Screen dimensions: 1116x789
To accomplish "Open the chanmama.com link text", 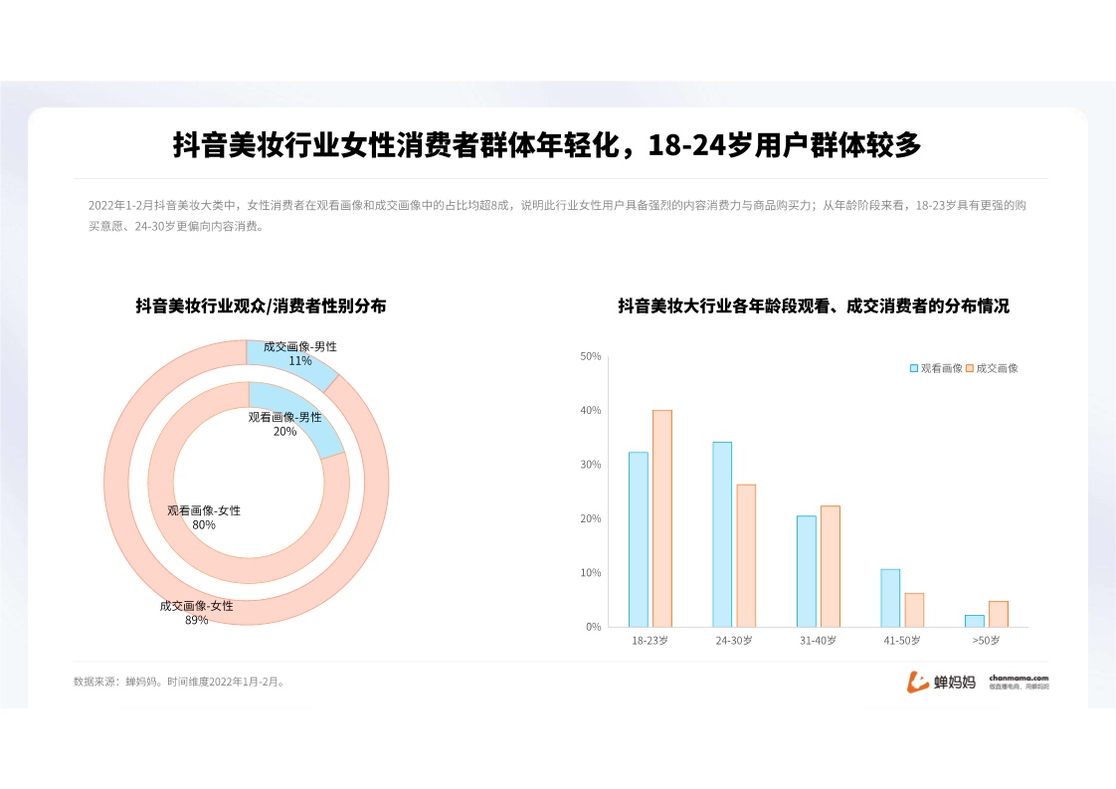I will click(1019, 678).
